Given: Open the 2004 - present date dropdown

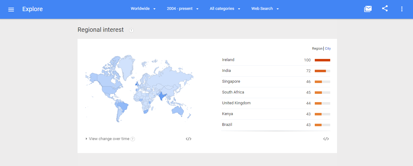Looking at the screenshot, I should (x=183, y=9).
